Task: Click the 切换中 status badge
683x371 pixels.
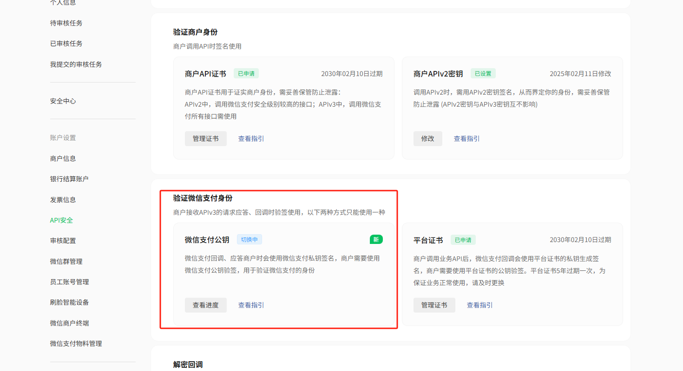Action: [x=250, y=240]
